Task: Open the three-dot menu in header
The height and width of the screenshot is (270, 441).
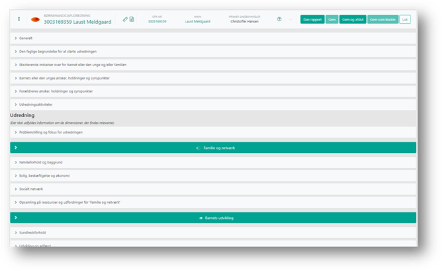Action: click(19, 19)
